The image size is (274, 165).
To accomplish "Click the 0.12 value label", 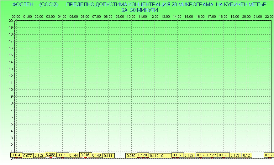I will tap(247, 155).
